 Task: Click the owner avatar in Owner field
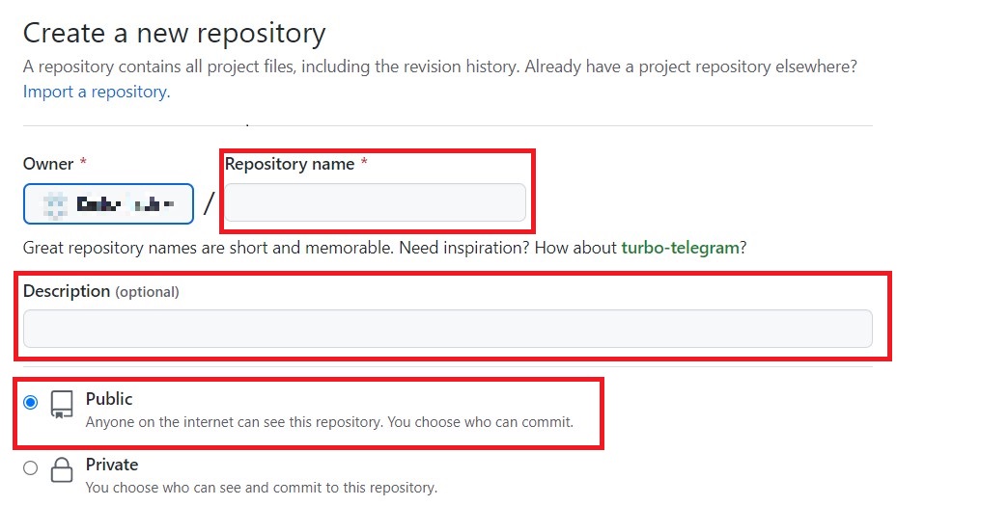(x=56, y=203)
